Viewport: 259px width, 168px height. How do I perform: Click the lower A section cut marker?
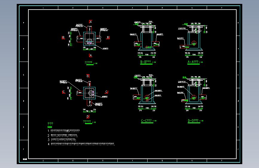(x=91, y=55)
